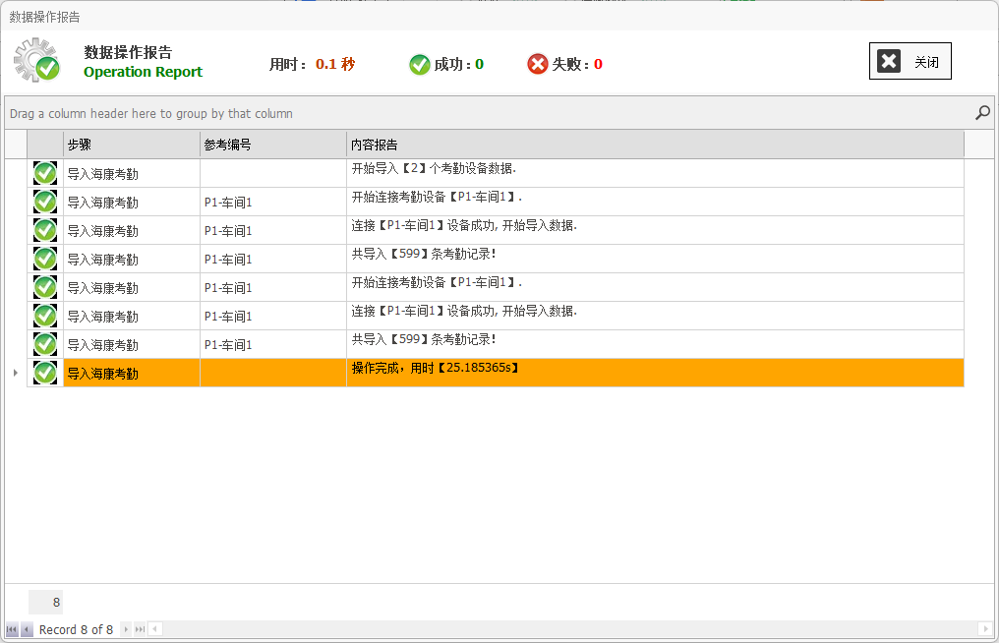Viewport: 999px width, 643px height.
Task: Click the search magnifier icon
Action: point(981,113)
